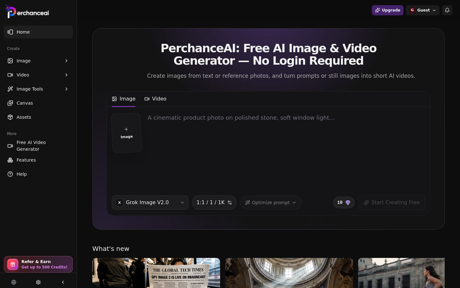Open aspect ratio settings sliders icon
This screenshot has width=460, height=288.
[230, 203]
